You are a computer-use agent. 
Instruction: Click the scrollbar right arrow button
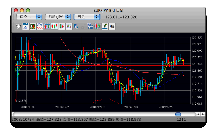[x=203, y=114]
